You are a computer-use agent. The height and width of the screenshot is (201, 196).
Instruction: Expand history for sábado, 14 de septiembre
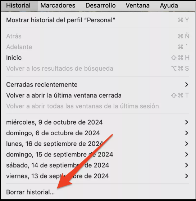[x=97, y=165]
